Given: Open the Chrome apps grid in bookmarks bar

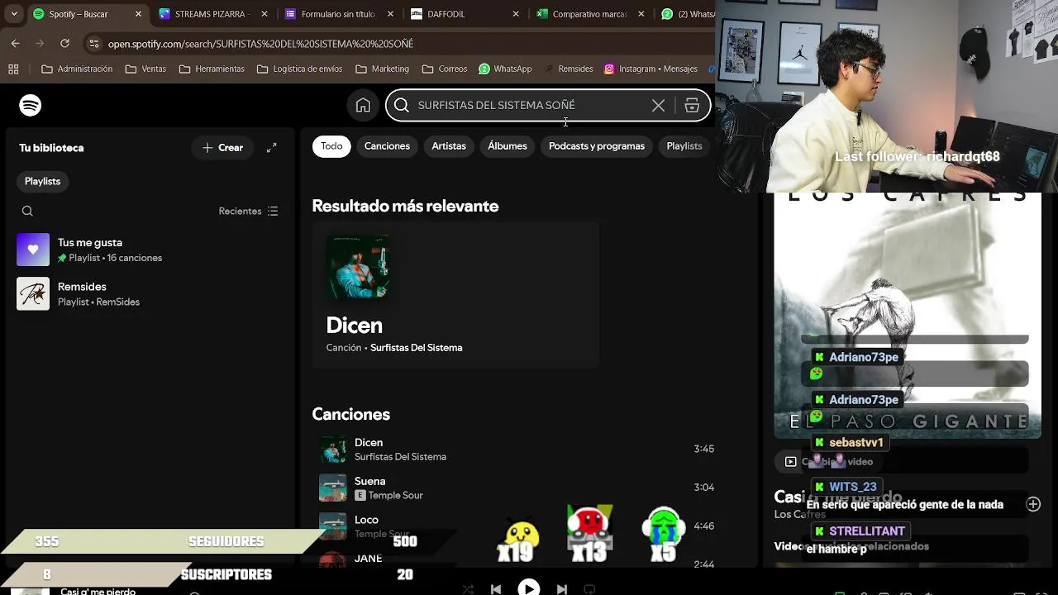Looking at the screenshot, I should point(13,69).
